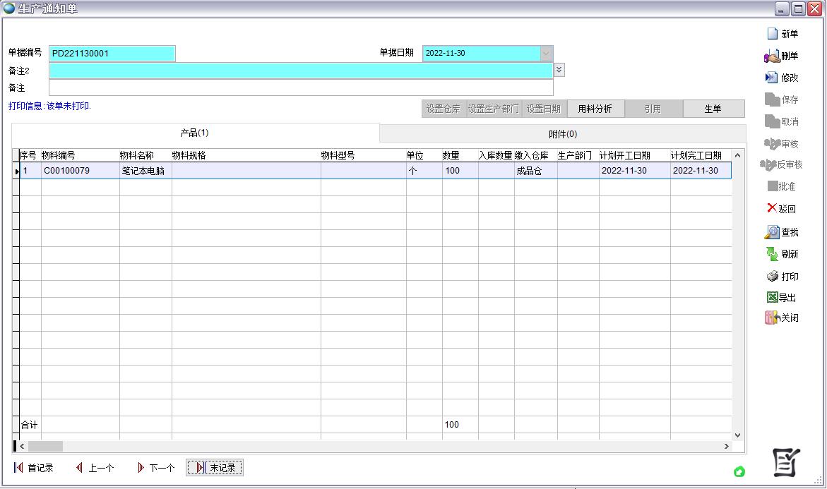Viewport: 827px width, 489px height.
Task: Select the 产品(1) tab
Action: [x=194, y=133]
